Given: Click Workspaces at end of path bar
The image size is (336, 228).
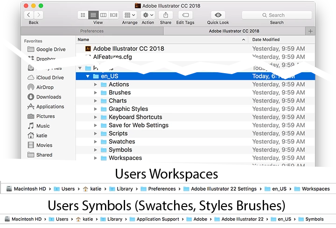Looking at the screenshot, I should click(x=312, y=189).
